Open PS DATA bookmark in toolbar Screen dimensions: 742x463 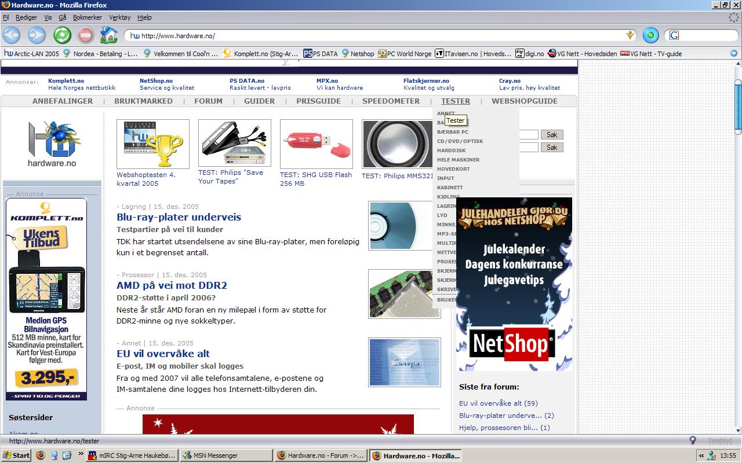pos(321,53)
